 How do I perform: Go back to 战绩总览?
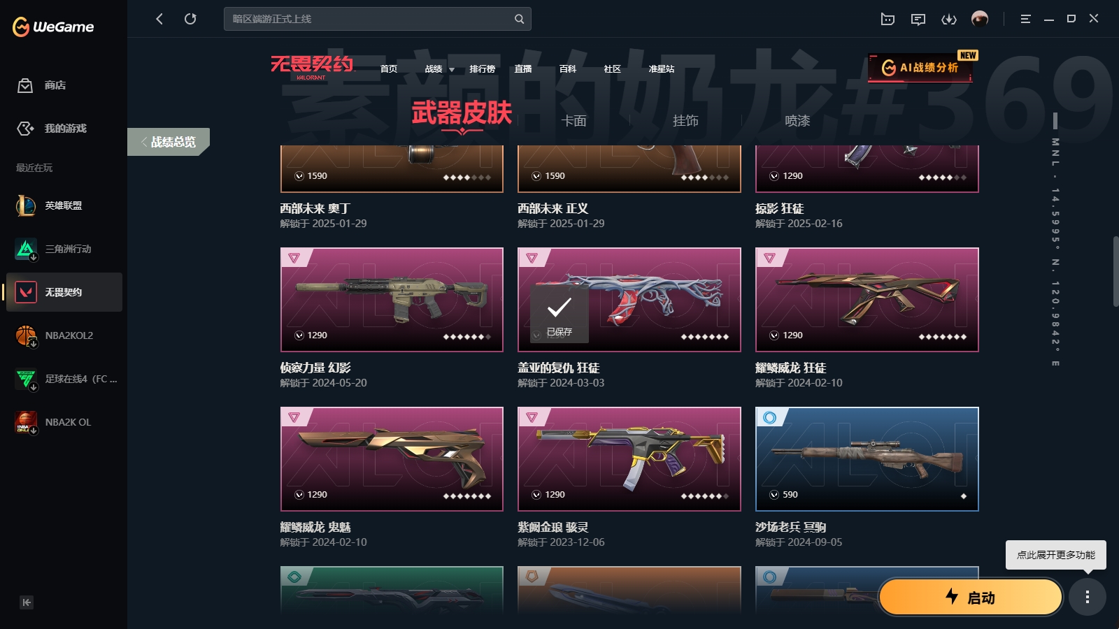pyautogui.click(x=169, y=142)
